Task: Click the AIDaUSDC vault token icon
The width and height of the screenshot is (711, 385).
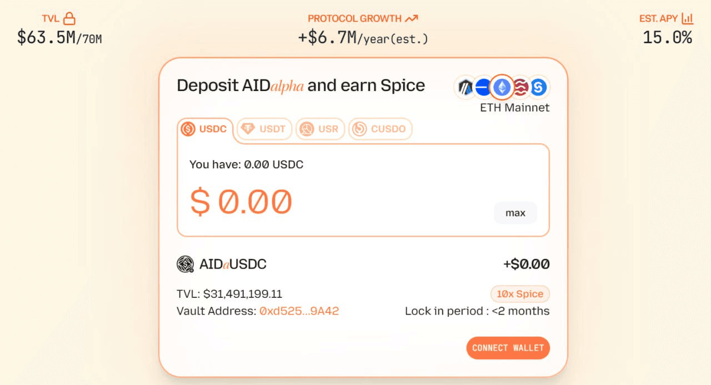Action: click(186, 264)
